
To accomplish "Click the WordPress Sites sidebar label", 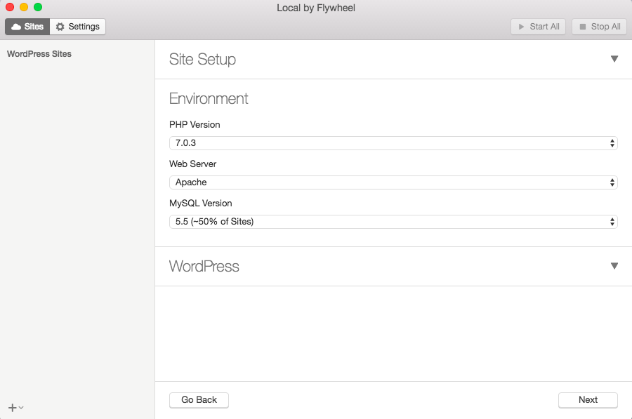I will coord(39,54).
